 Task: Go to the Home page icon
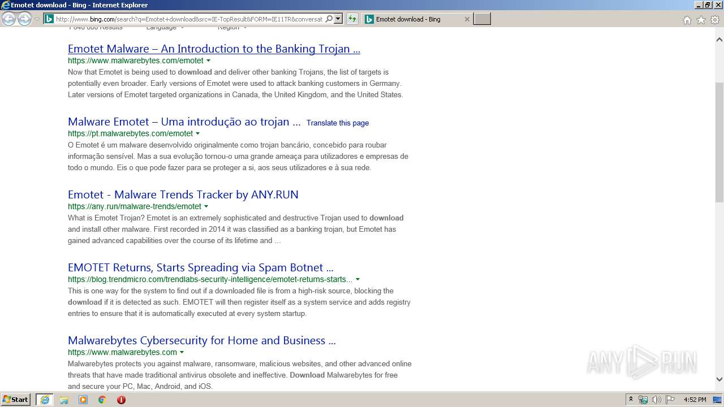[687, 20]
